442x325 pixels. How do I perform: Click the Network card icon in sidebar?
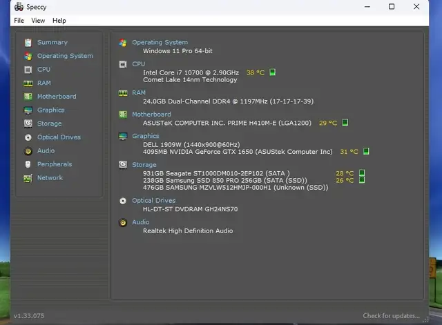28,178
